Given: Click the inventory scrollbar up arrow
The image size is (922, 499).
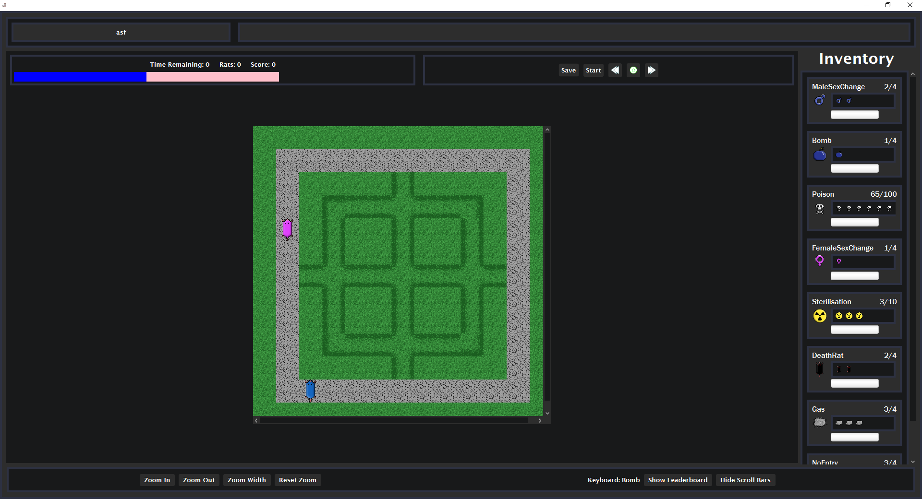Looking at the screenshot, I should [x=913, y=74].
